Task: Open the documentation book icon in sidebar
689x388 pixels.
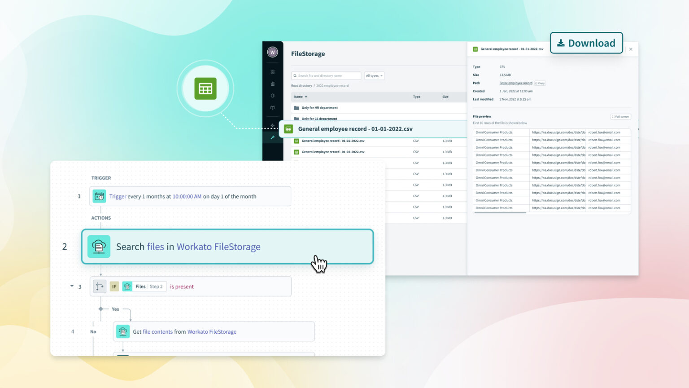Action: click(272, 108)
